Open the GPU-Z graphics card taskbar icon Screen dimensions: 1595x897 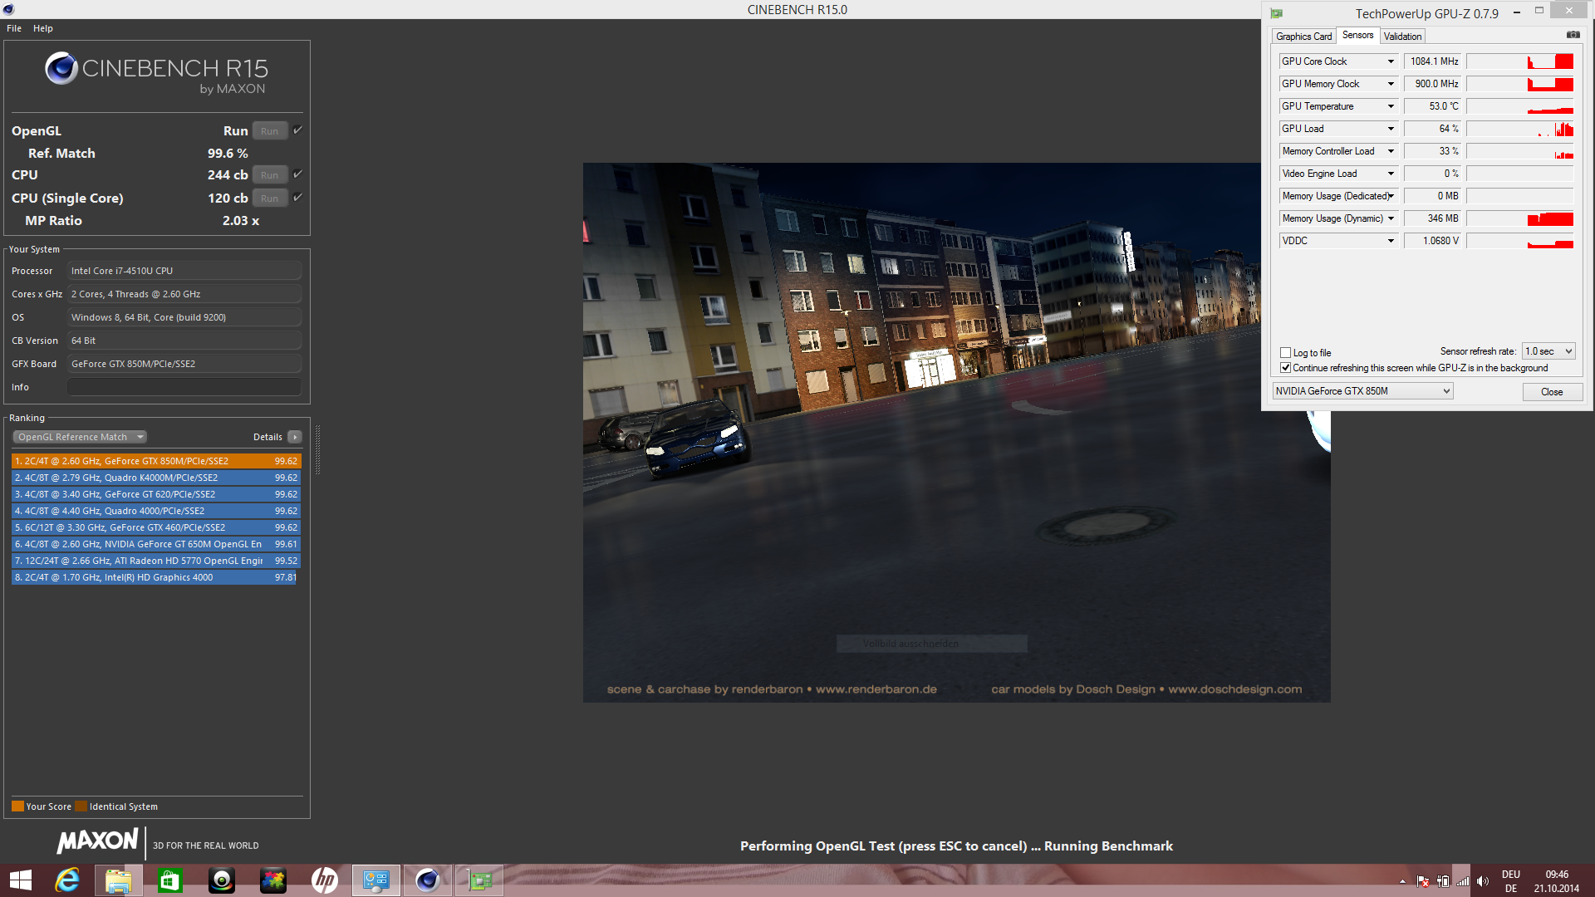[479, 880]
